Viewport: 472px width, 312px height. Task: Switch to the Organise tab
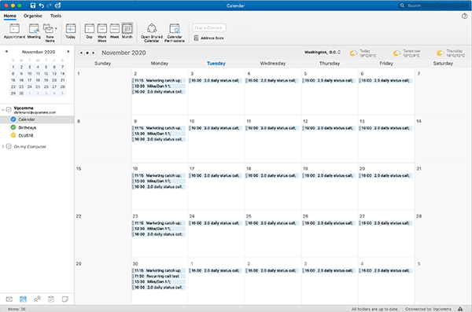[x=33, y=16]
